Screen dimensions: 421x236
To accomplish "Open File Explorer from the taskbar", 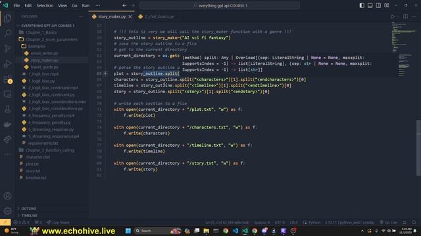I will click(206, 231).
